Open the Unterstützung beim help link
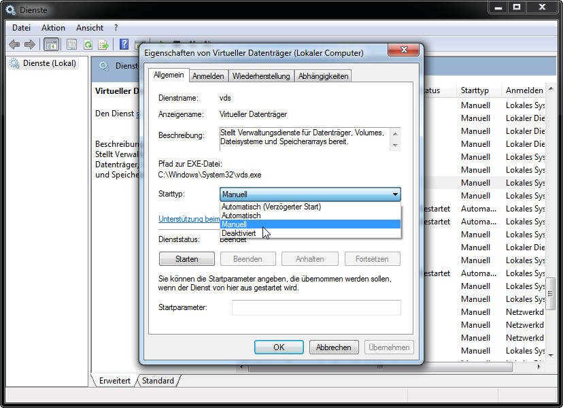The height and width of the screenshot is (408, 563). [189, 219]
